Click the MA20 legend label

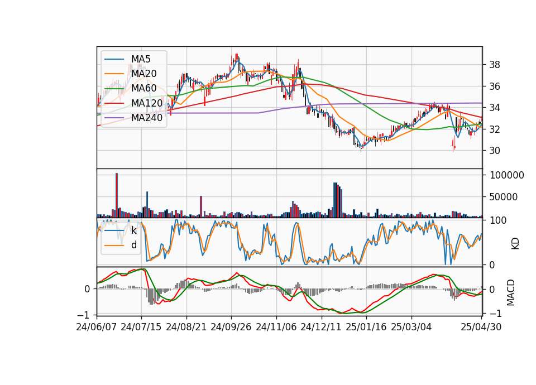pos(144,74)
